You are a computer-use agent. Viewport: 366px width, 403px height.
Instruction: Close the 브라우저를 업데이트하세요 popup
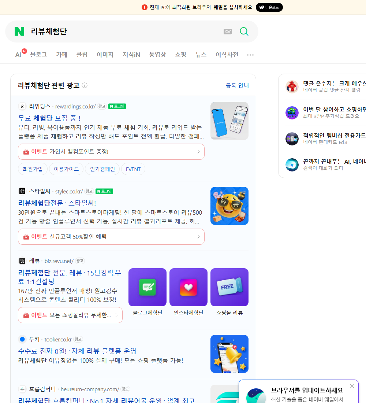352,386
